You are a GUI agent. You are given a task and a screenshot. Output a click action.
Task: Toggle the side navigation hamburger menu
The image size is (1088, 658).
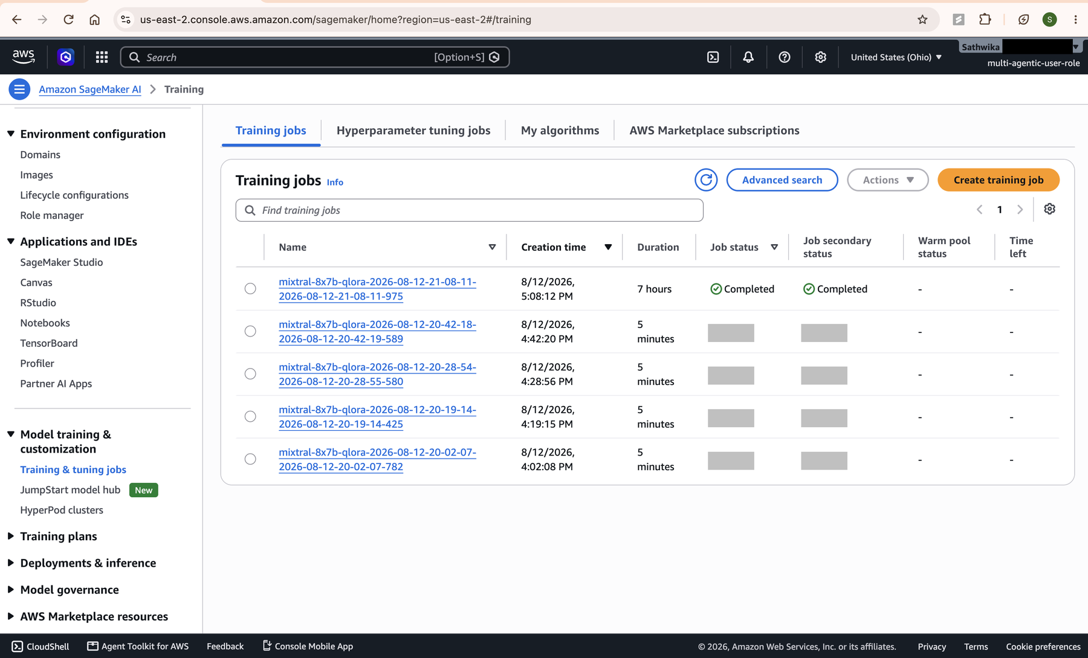click(19, 89)
